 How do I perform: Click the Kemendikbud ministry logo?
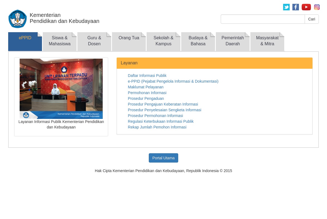pyautogui.click(x=17, y=19)
